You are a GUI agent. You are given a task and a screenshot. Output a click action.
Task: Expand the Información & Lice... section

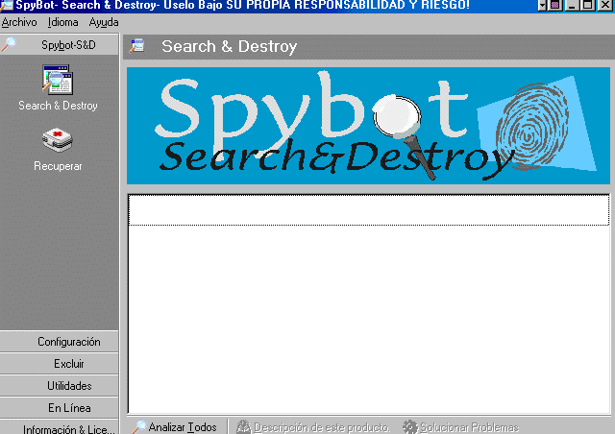[x=60, y=427]
